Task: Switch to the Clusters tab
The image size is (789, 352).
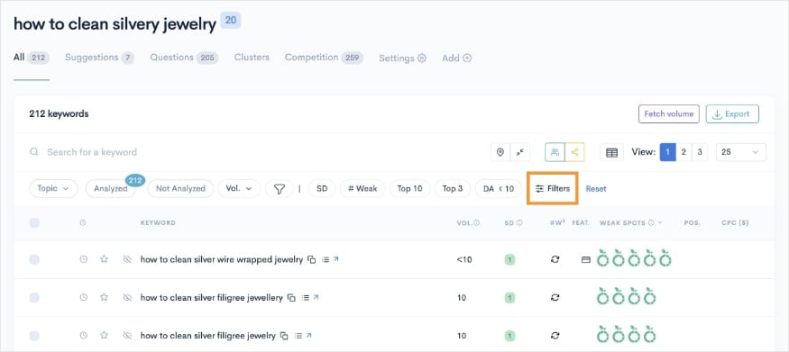Action: [x=252, y=58]
